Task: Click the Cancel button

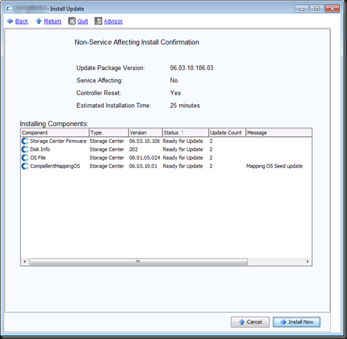Action: [x=250, y=322]
